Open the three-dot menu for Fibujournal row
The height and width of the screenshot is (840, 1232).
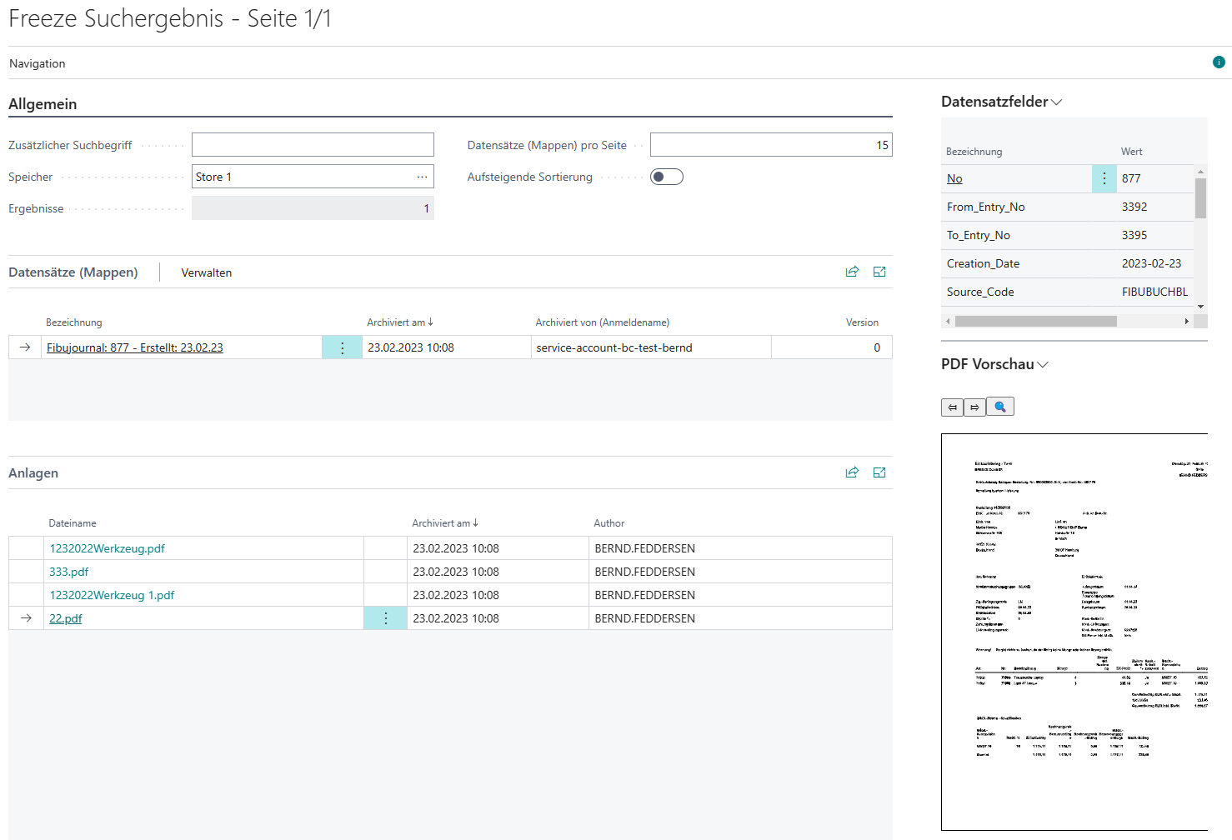[342, 348]
